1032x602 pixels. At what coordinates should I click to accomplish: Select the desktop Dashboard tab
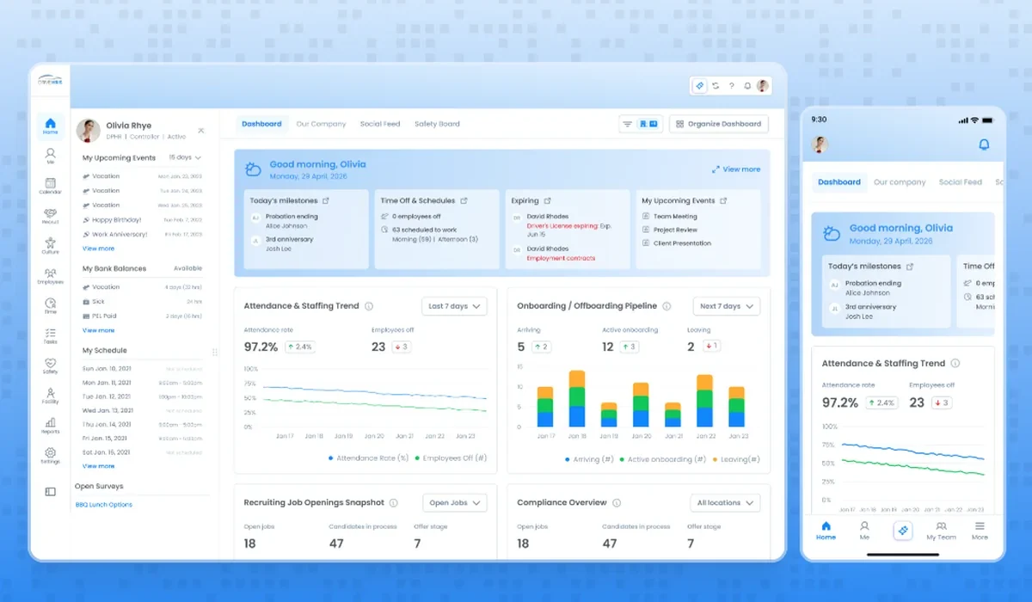pyautogui.click(x=261, y=124)
